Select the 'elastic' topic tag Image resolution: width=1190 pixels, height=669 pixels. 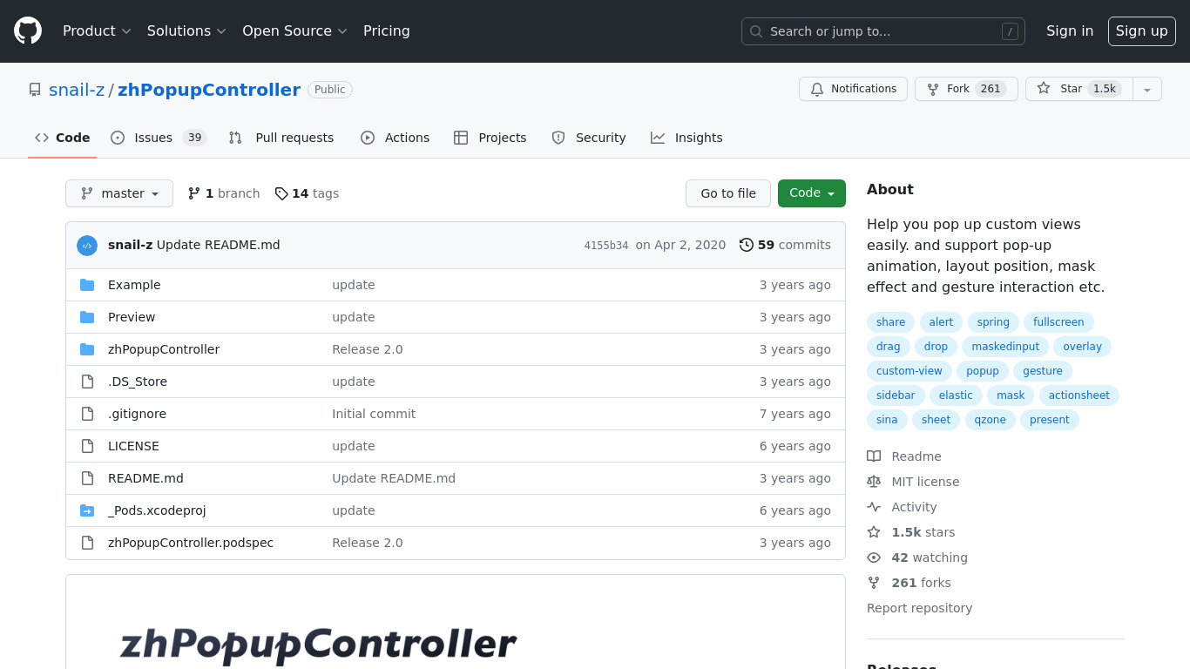click(x=956, y=395)
